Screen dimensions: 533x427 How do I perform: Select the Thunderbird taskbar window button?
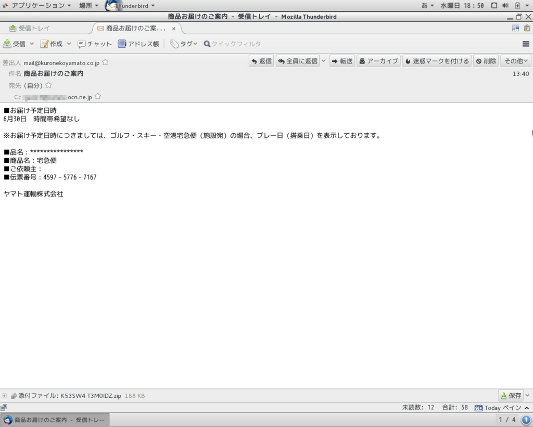tap(55, 420)
